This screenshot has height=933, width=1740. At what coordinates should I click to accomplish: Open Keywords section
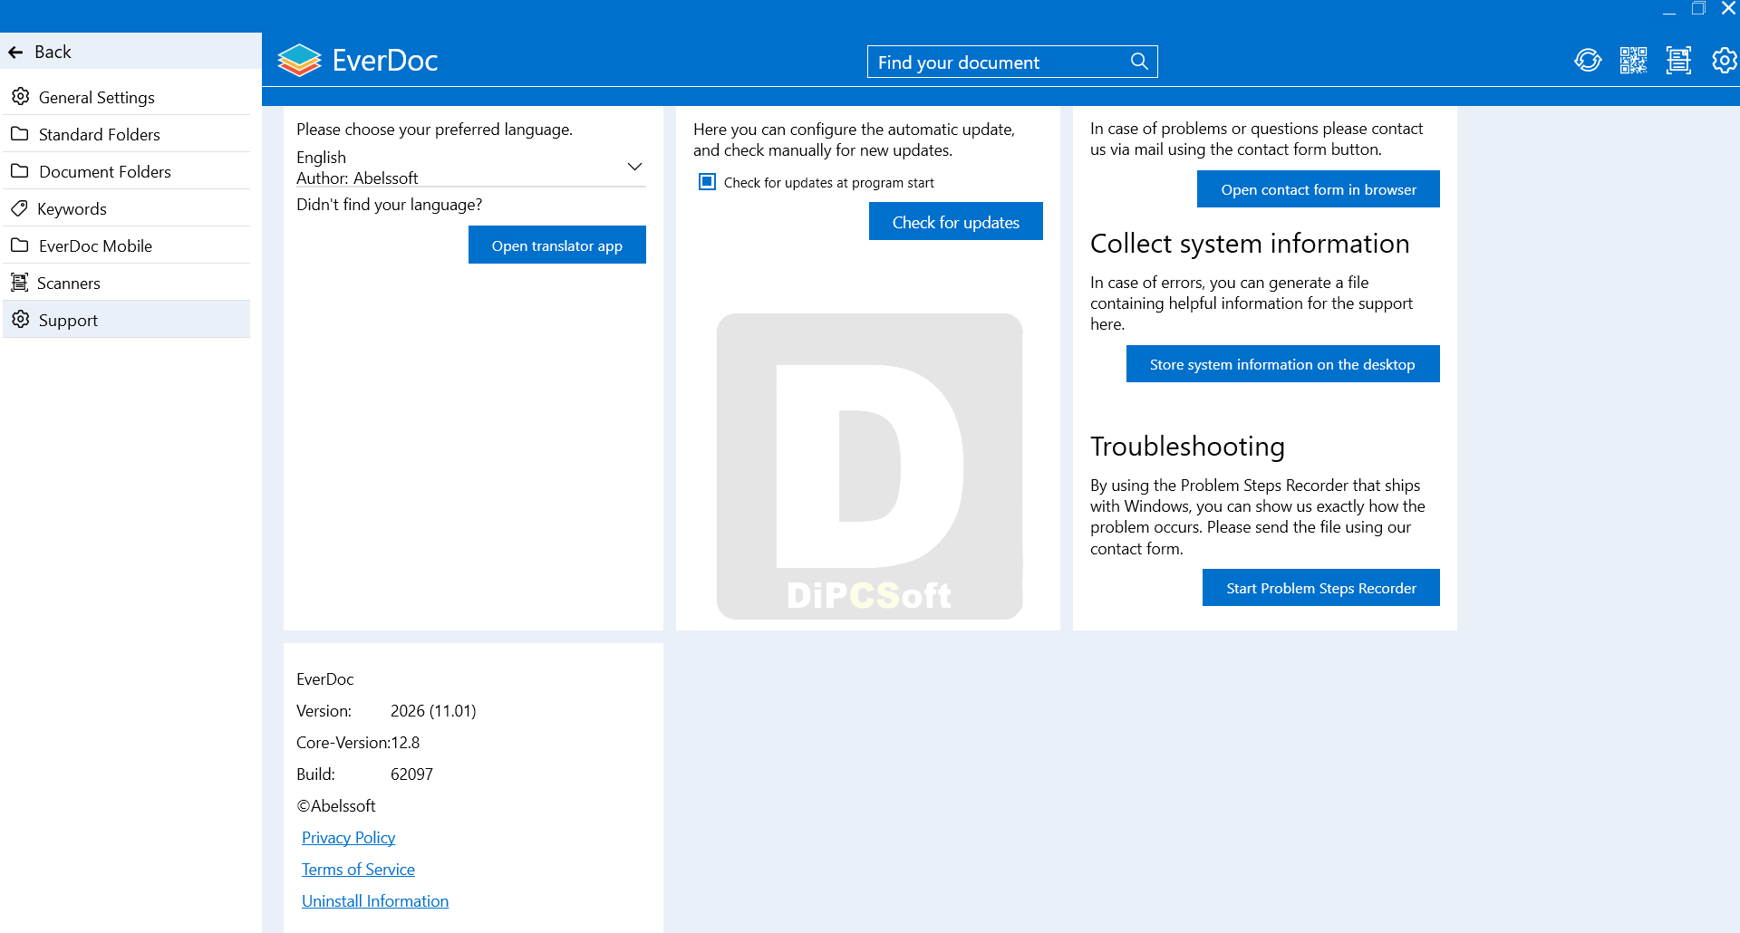coord(127,208)
